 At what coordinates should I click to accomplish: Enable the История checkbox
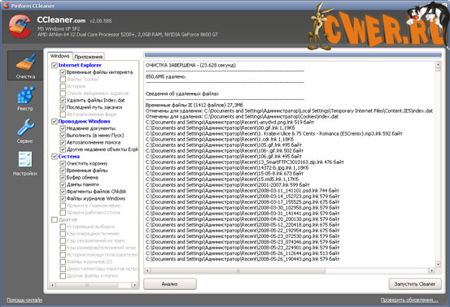point(63,86)
